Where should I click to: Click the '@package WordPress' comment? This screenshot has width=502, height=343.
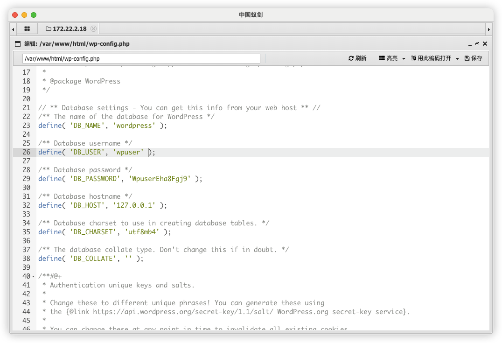pyautogui.click(x=85, y=81)
